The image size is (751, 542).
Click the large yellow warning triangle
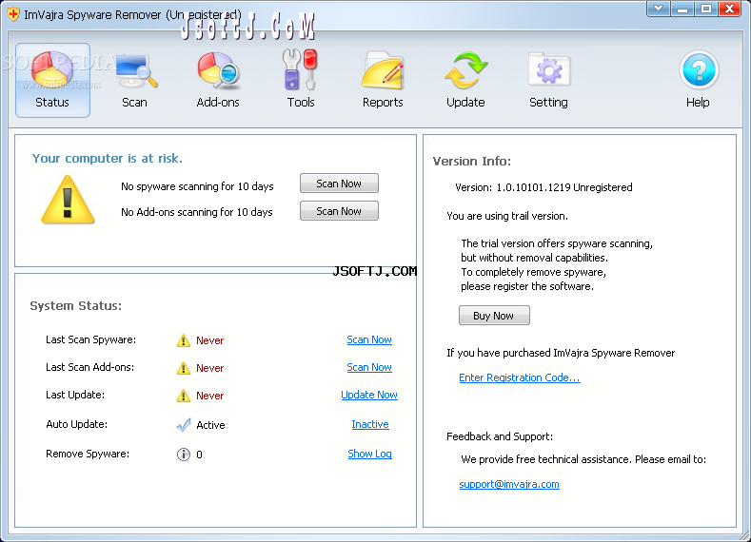pyautogui.click(x=68, y=200)
